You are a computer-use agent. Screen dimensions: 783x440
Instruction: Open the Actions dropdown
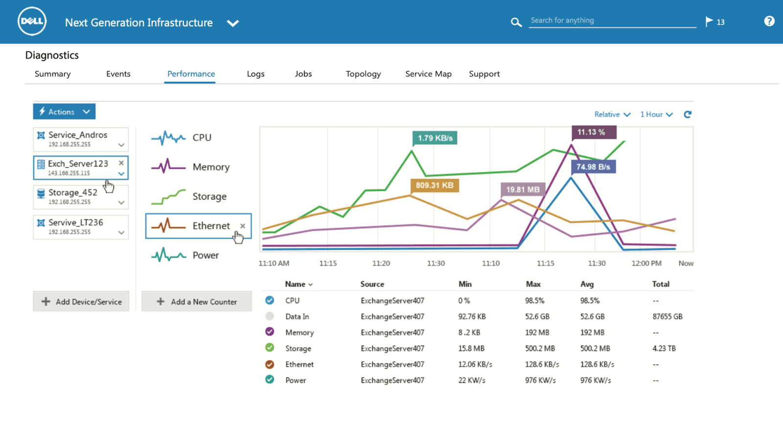tap(64, 111)
